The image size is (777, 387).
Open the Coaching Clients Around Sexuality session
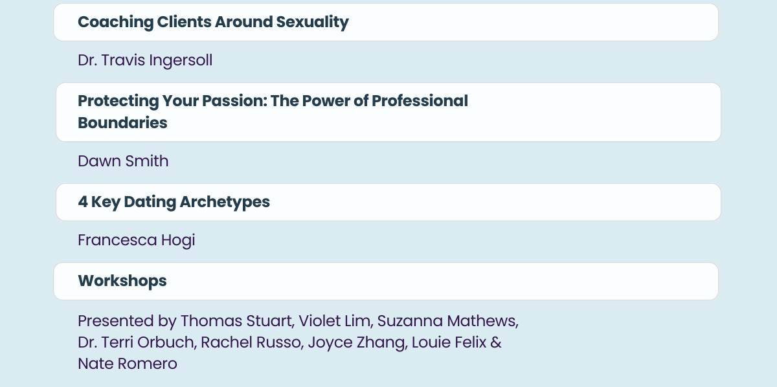click(386, 23)
